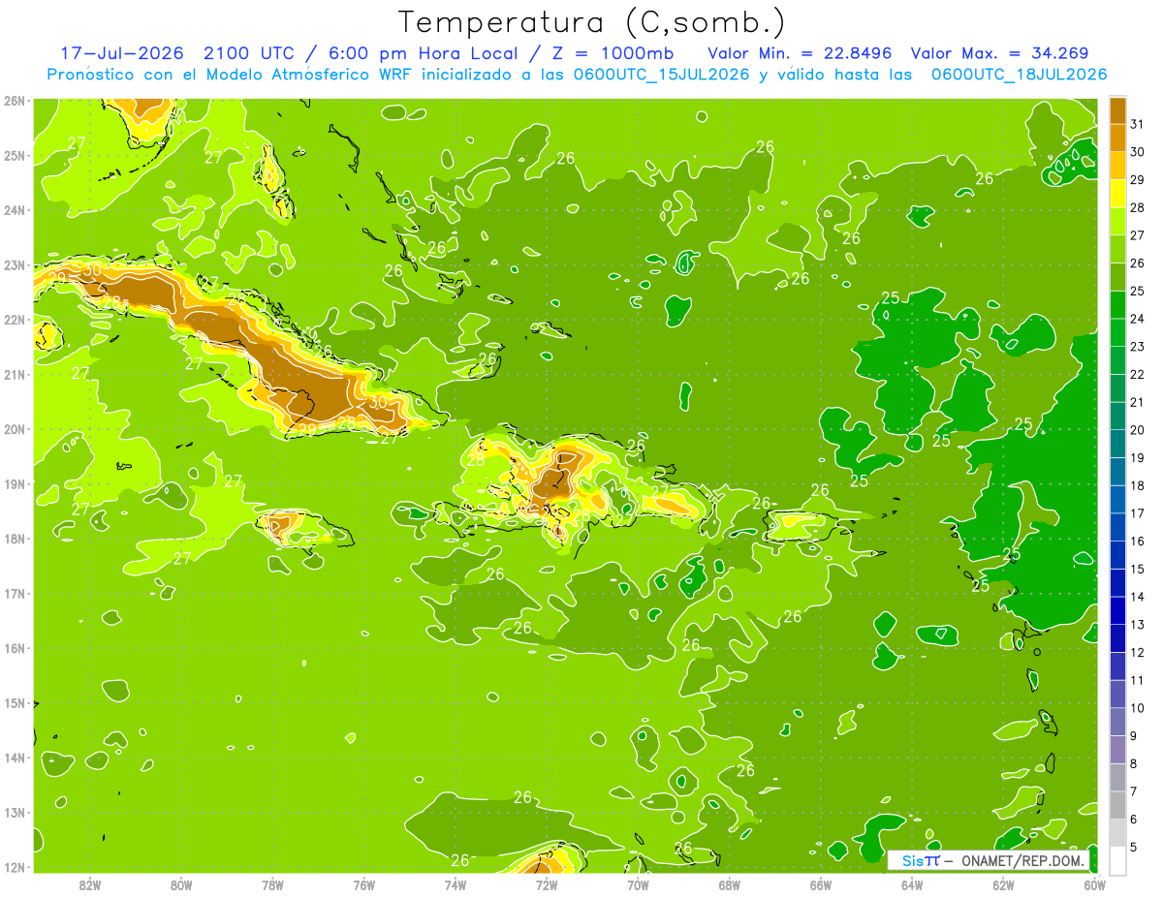Click longitude axis label 60W

point(1094,884)
